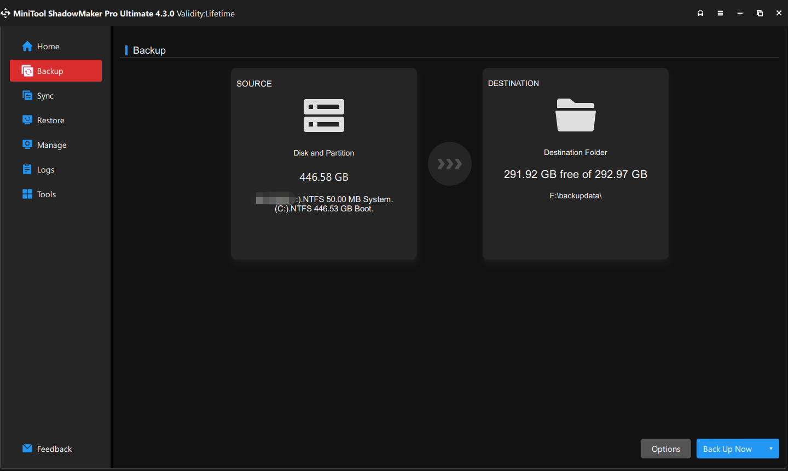Viewport: 788px width, 471px height.
Task: Click the destination folder icon
Action: pos(576,115)
